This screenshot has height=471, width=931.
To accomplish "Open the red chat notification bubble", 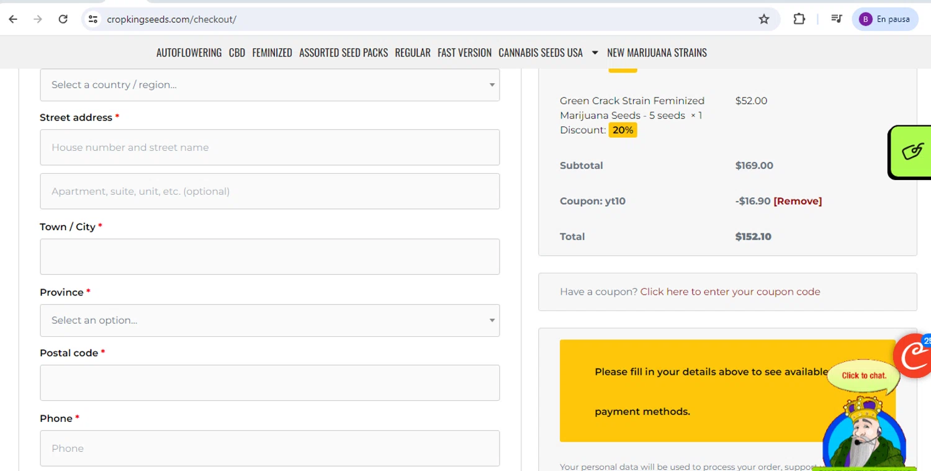I will click(912, 356).
